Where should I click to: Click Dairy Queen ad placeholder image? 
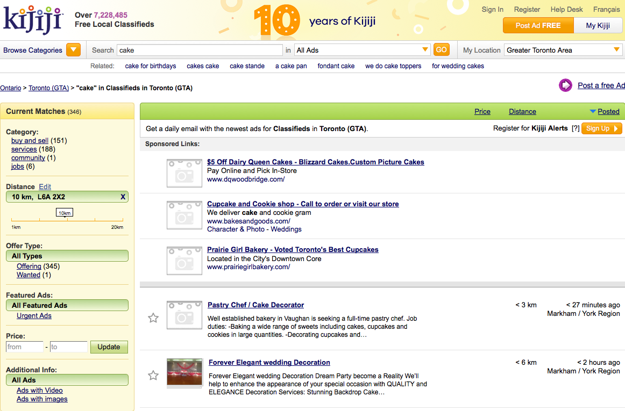coord(184,173)
